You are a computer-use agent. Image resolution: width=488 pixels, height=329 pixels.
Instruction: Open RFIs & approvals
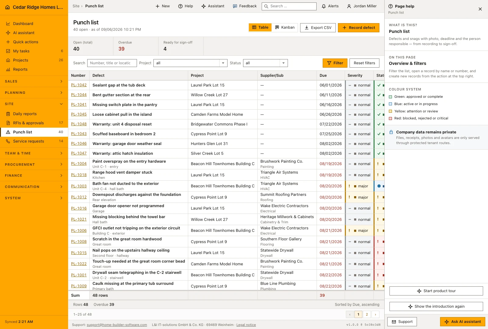[x=34, y=123]
